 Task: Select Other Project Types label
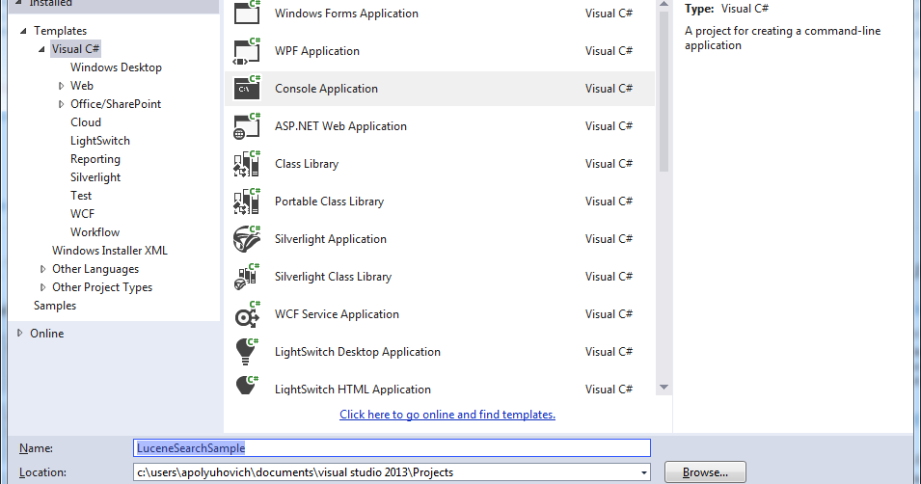click(x=102, y=287)
